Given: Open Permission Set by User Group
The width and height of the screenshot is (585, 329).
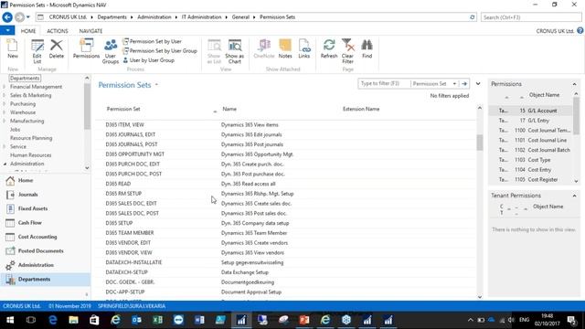Looking at the screenshot, I should (160, 51).
